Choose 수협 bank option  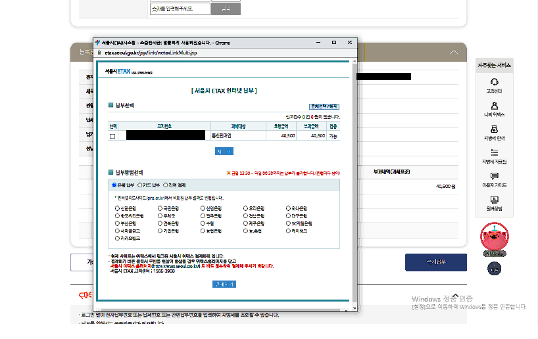tap(203, 223)
